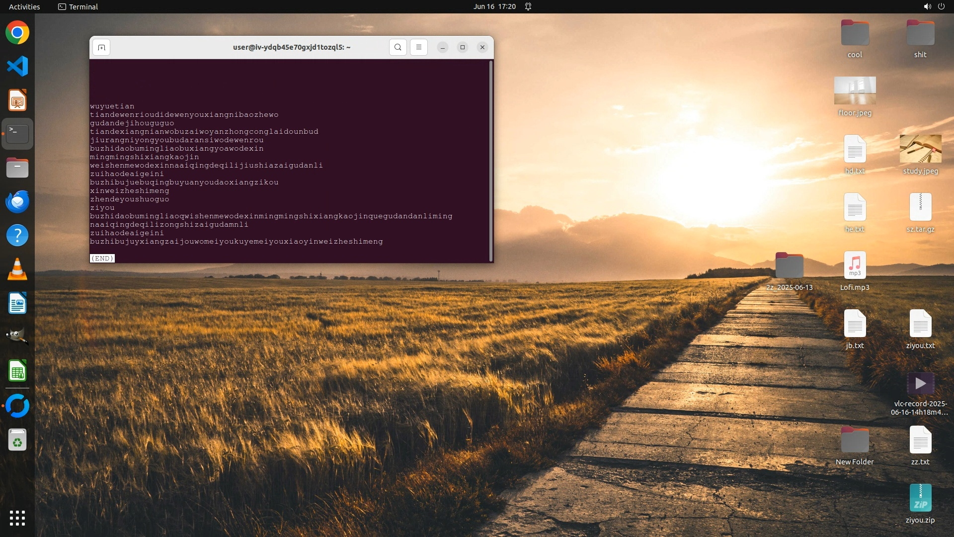Open Thunderbird mail from dock
The image size is (954, 537).
click(17, 202)
